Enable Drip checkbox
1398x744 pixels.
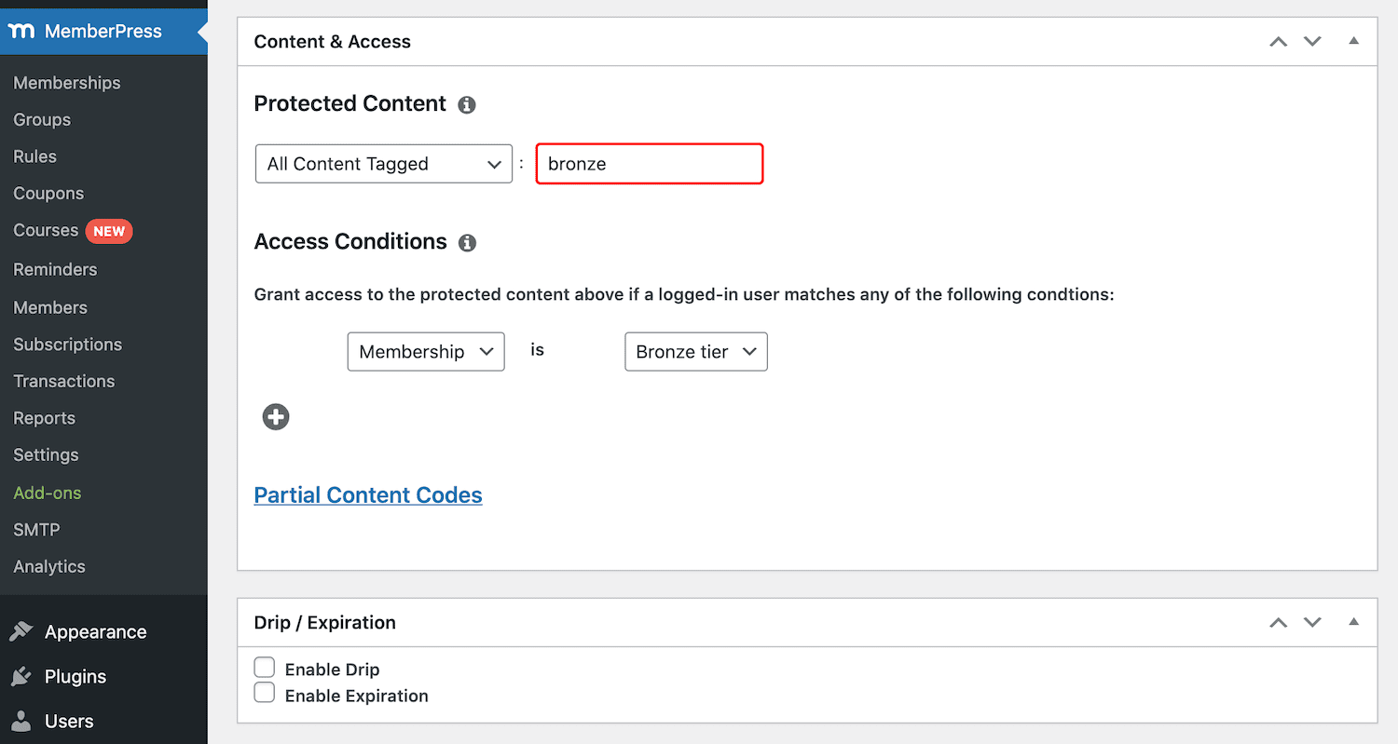click(x=265, y=668)
